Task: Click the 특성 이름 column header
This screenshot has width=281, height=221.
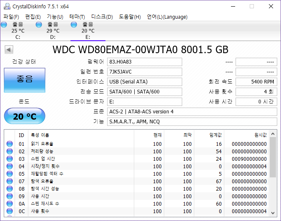Action: click(x=81, y=135)
